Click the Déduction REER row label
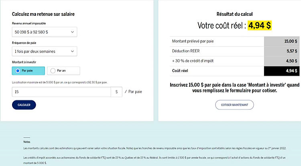 tap(186, 51)
